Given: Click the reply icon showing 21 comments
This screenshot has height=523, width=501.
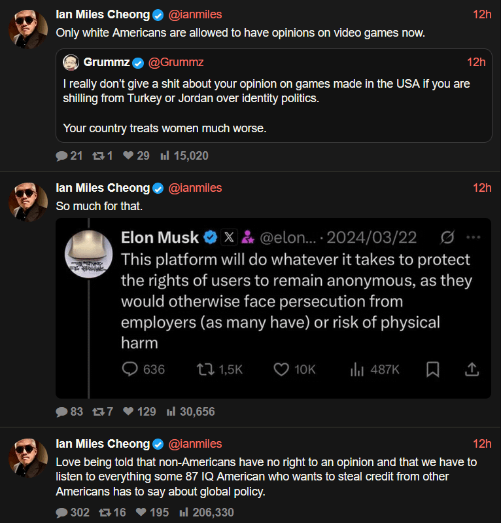Looking at the screenshot, I should click(61, 156).
